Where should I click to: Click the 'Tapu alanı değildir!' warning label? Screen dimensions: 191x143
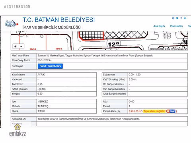pyautogui.click(x=154, y=111)
